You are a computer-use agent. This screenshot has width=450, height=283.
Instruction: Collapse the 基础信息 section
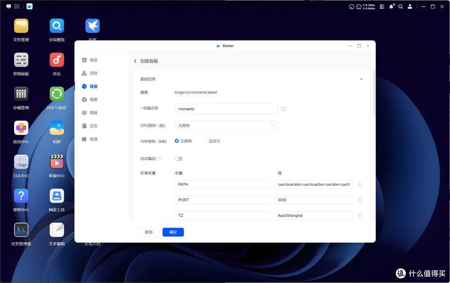pyautogui.click(x=361, y=79)
